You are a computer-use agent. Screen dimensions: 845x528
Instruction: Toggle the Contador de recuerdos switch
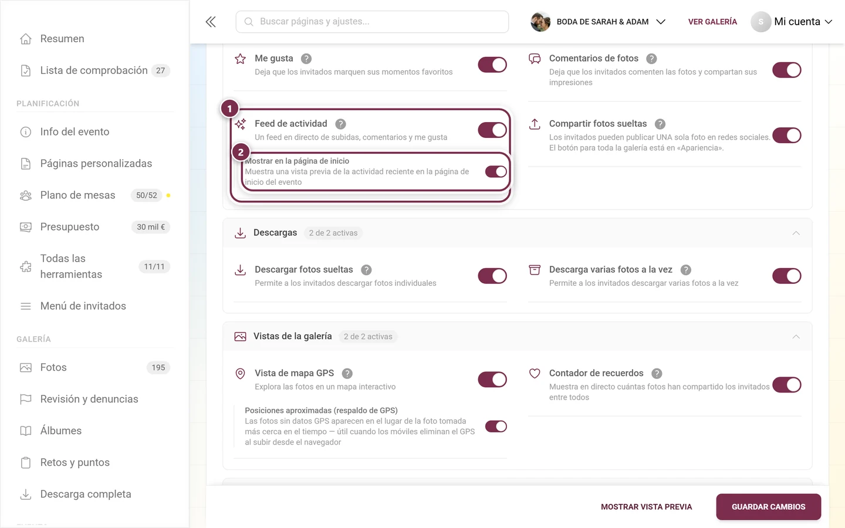tap(787, 385)
